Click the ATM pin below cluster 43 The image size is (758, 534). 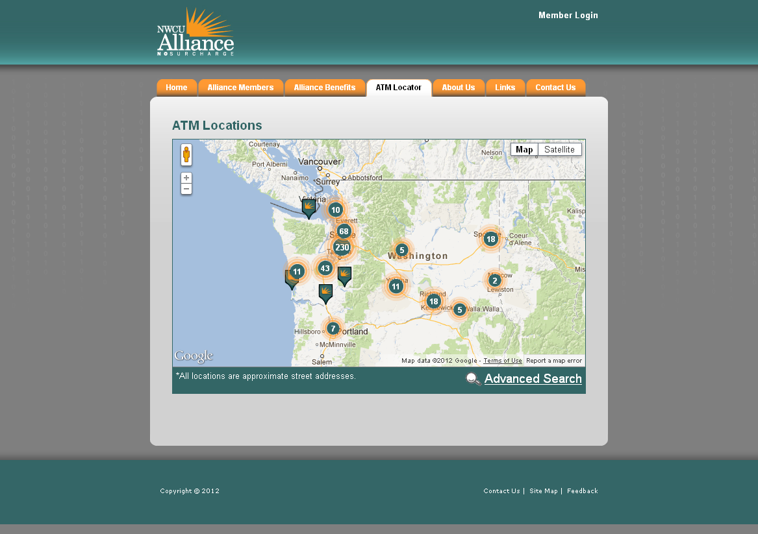click(x=325, y=293)
